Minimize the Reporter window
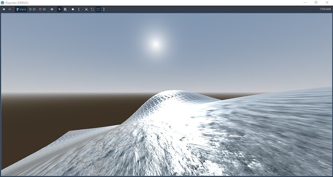The image size is (333, 177). click(305, 3)
